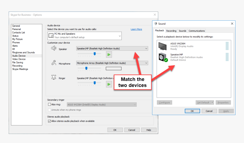Click the Help button
The width and height of the screenshot is (244, 143).
[149, 130]
